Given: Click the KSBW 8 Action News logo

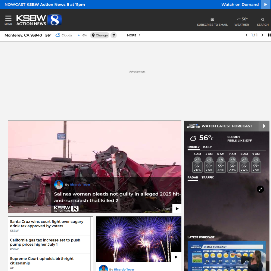Looking at the screenshot, I should (39, 20).
